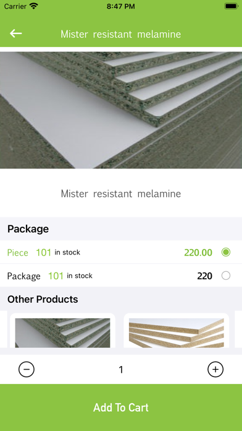
Task: Tap the Other Products section heading
Action: 43,299
